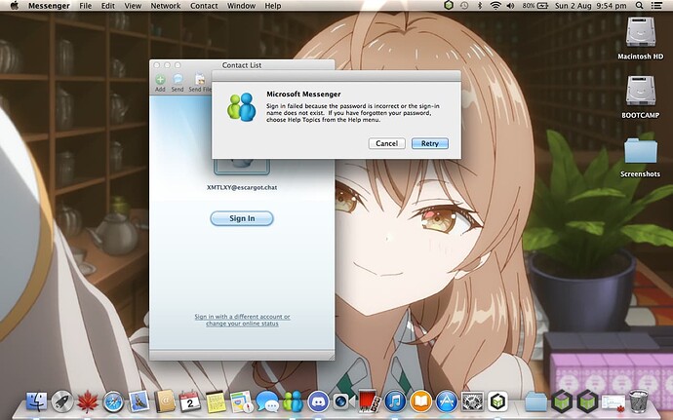
Task: Click the minimized window in the Dock
Action: (614, 402)
